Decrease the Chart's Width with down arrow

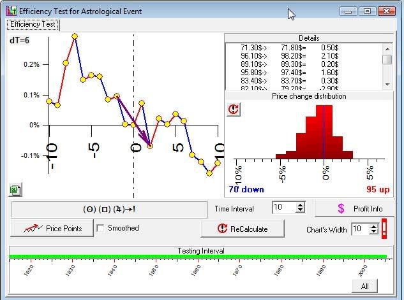pyautogui.click(x=374, y=232)
